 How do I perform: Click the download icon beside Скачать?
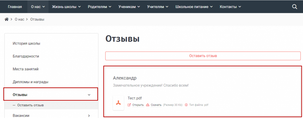coord(148,105)
